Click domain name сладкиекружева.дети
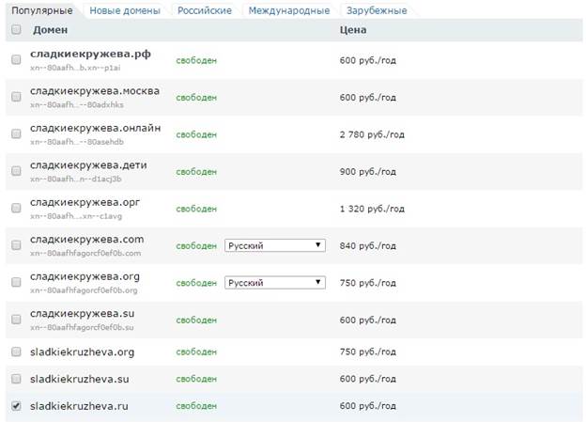The height and width of the screenshot is (422, 586). [x=88, y=165]
